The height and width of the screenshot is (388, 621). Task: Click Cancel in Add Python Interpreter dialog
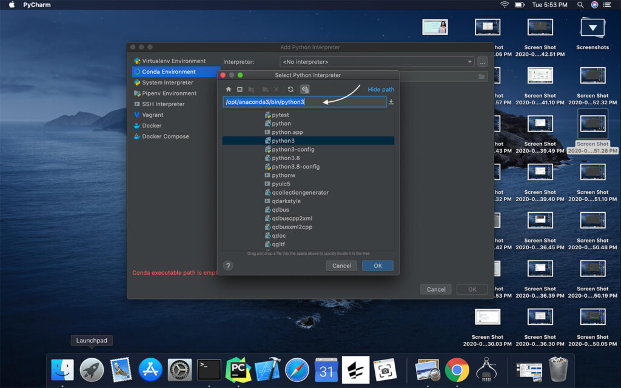pyautogui.click(x=436, y=289)
